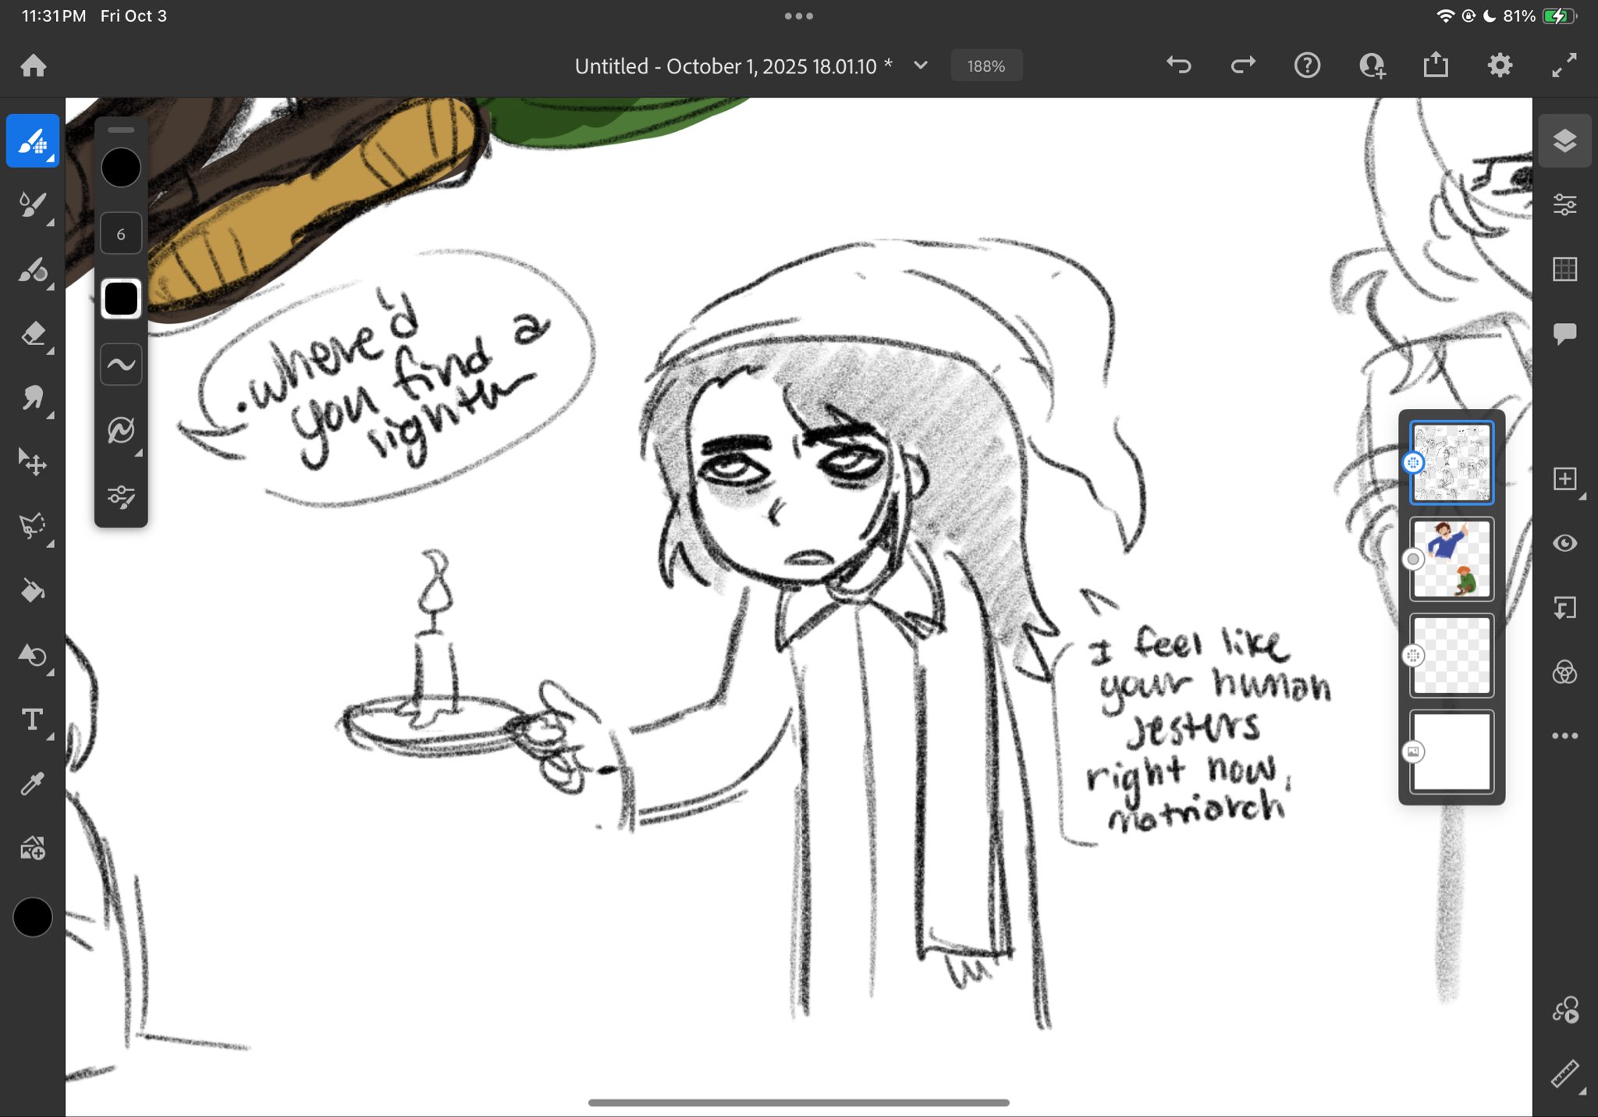
Task: Toggle the layers panel view
Action: [1564, 141]
